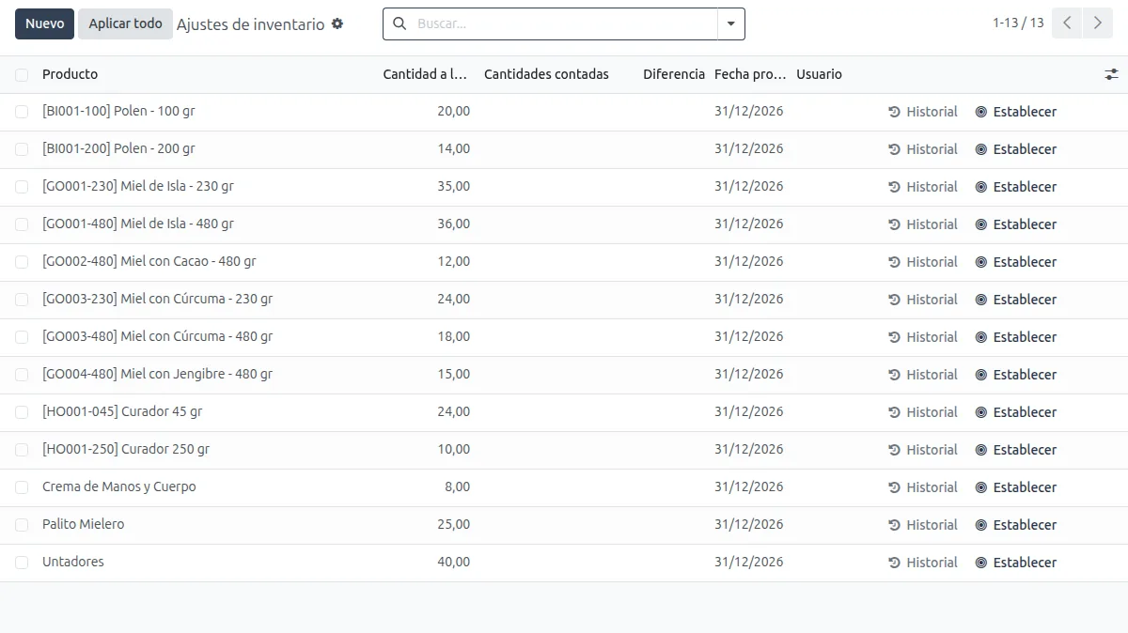Click the 24,00 quantity for Curador 45 gr
The width and height of the screenshot is (1128, 633).
click(x=454, y=411)
